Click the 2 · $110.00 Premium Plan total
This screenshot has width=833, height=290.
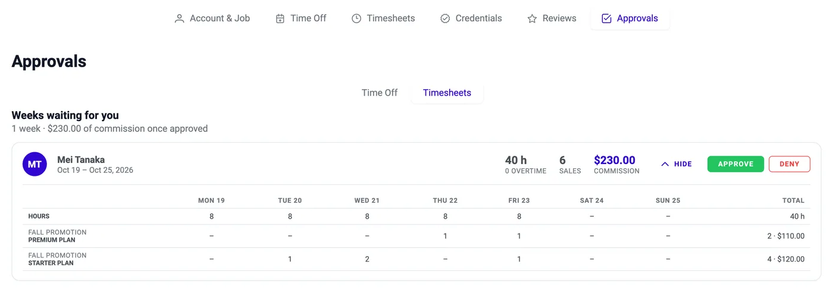785,236
